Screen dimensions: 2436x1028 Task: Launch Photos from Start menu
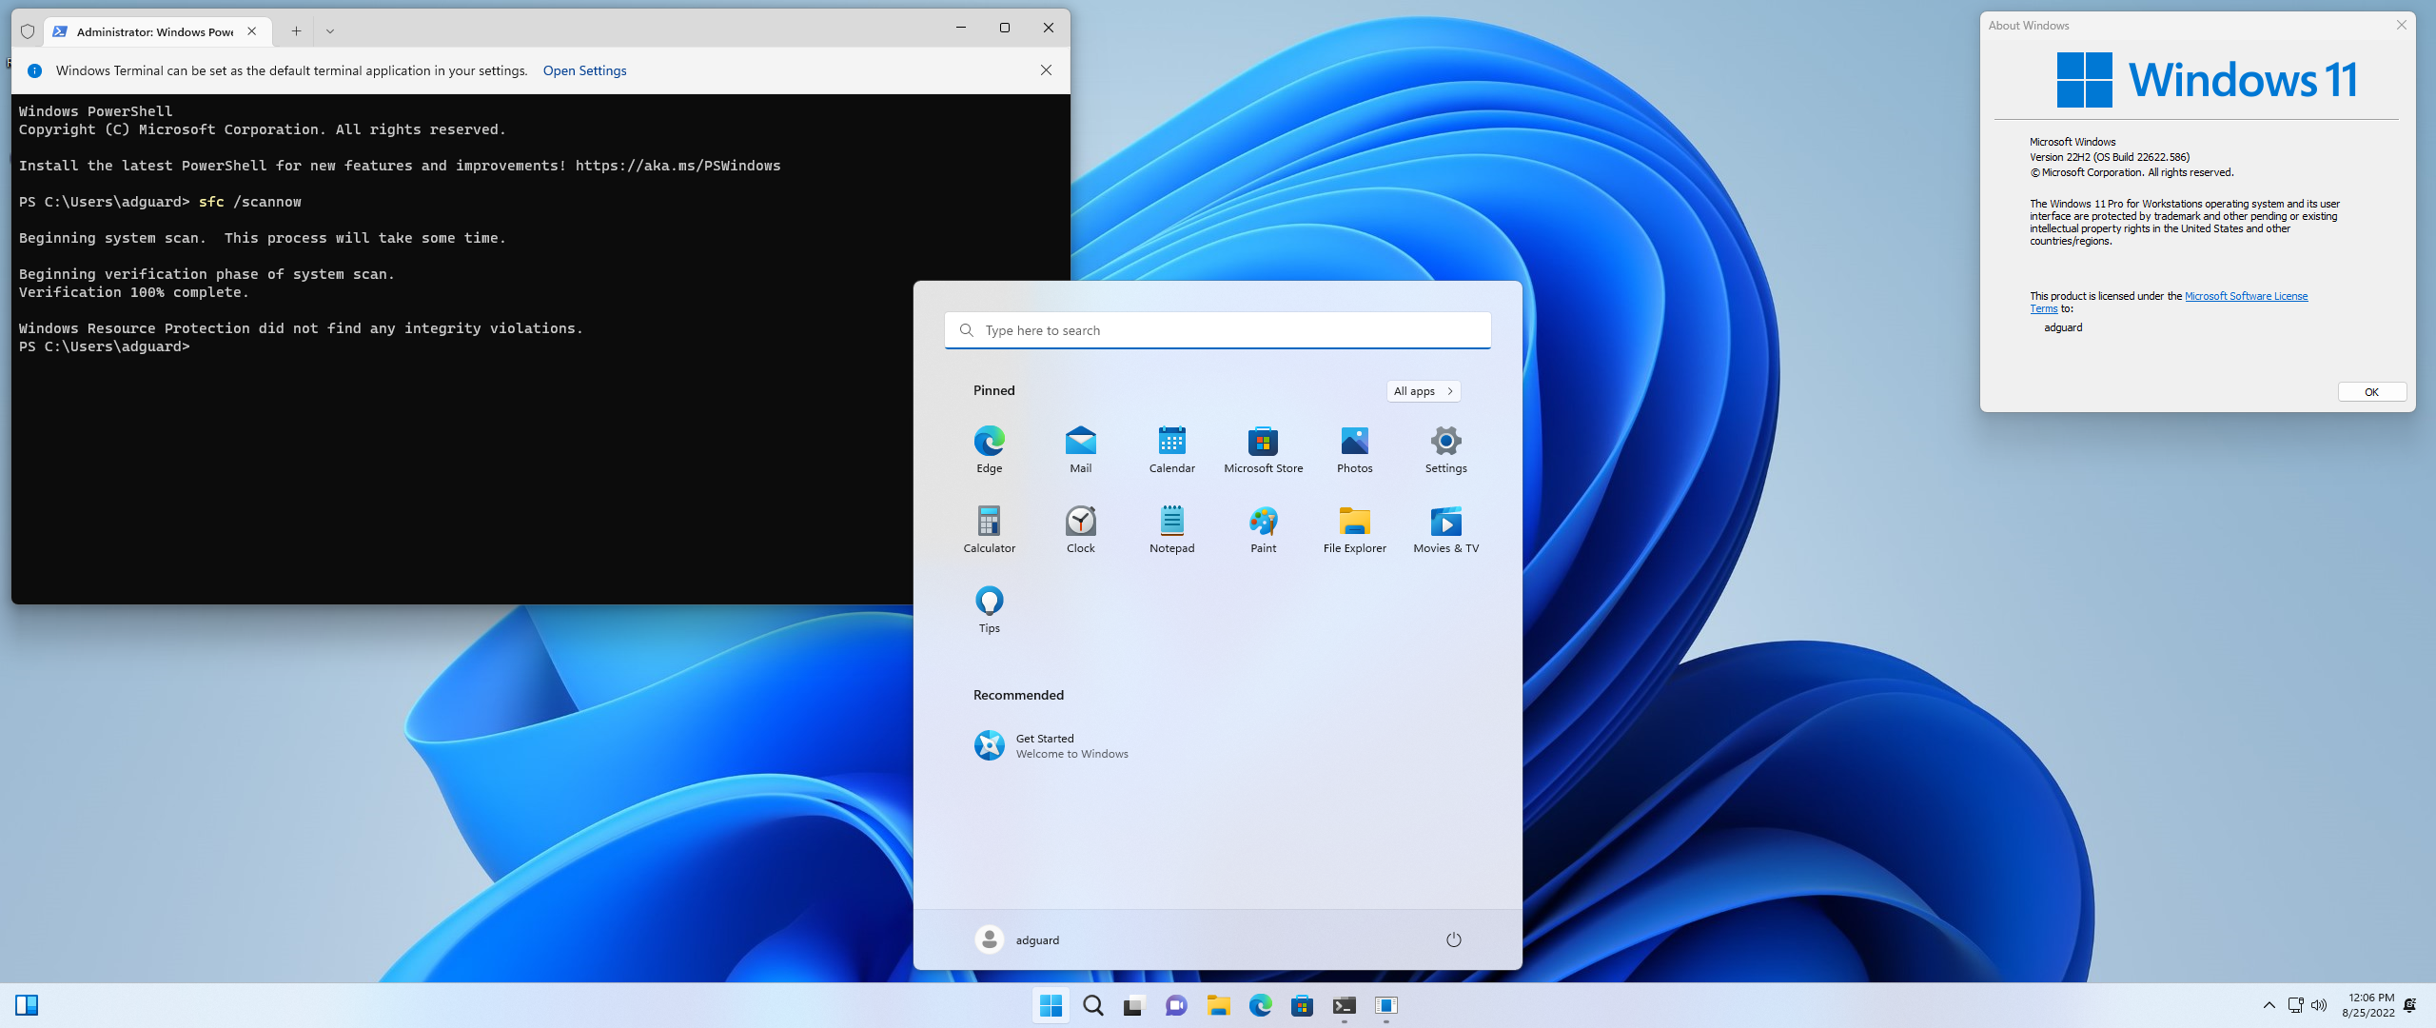point(1354,449)
